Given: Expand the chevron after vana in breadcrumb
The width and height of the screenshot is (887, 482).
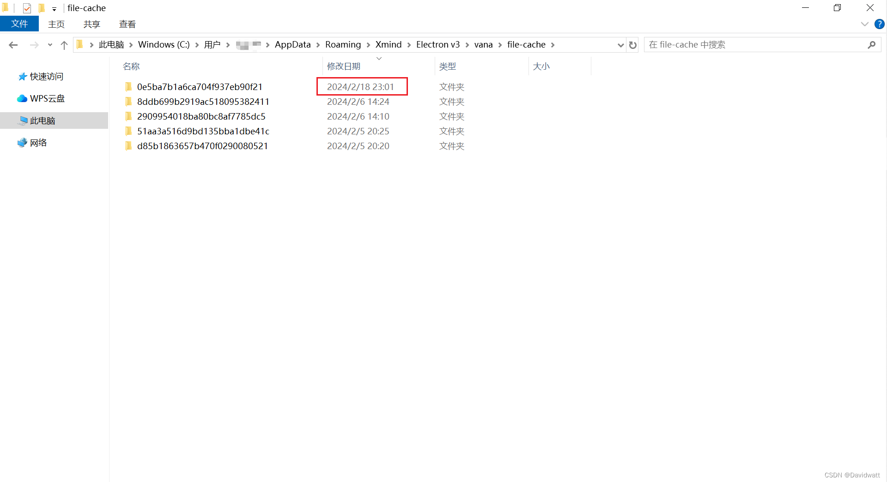Looking at the screenshot, I should [500, 45].
